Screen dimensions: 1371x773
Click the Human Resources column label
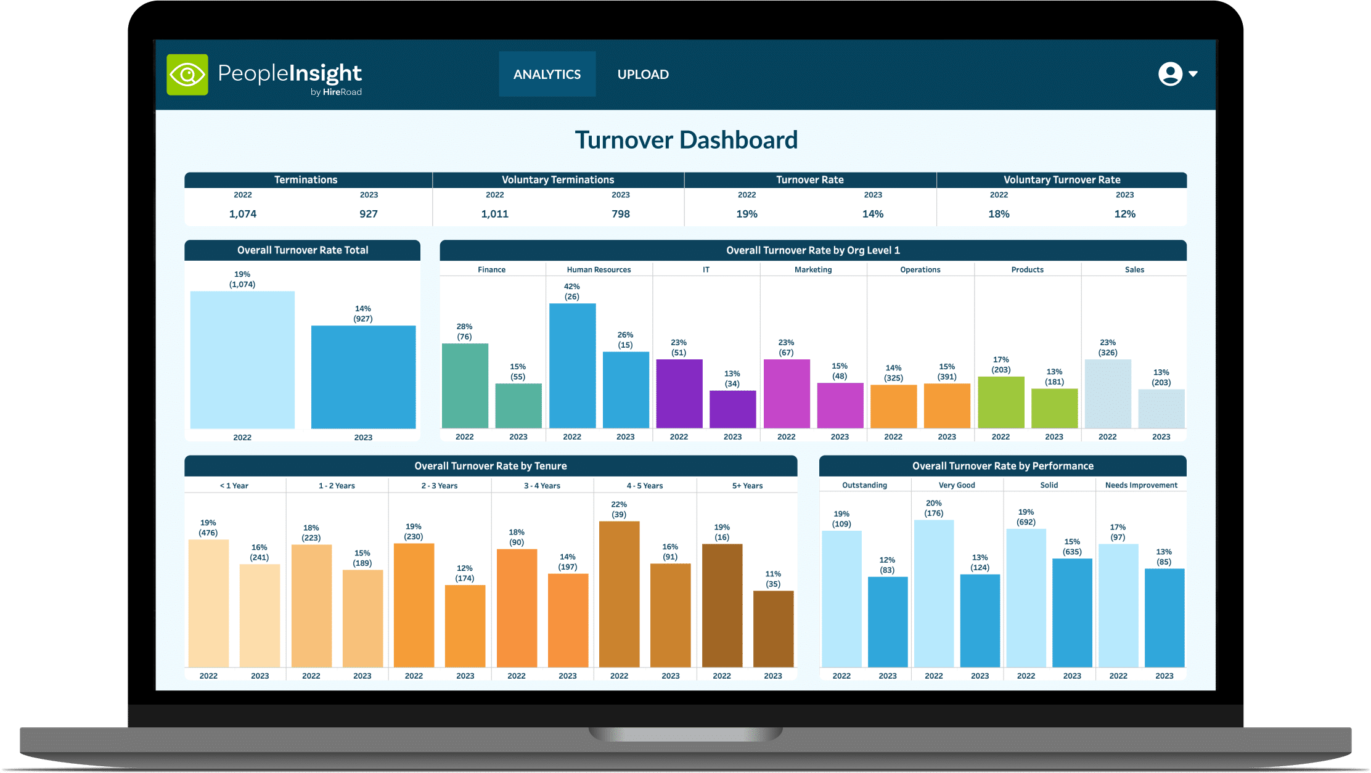(x=599, y=269)
